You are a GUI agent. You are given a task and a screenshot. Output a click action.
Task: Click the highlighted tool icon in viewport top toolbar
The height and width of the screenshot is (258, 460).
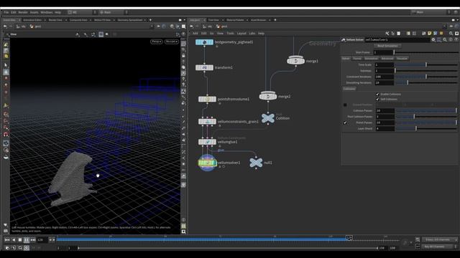[x=101, y=34]
